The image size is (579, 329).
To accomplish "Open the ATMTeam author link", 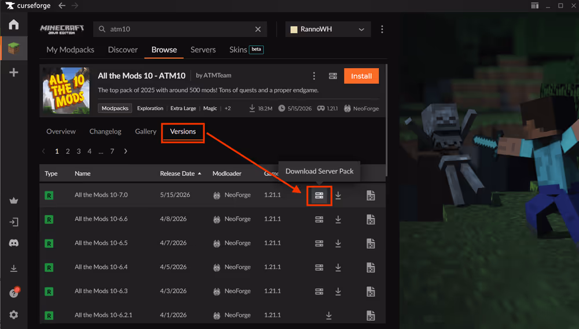I will coord(218,75).
